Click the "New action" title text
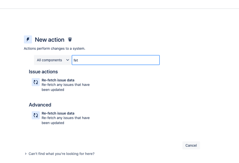Image resolution: width=239 pixels, height=163 pixels. point(50,40)
